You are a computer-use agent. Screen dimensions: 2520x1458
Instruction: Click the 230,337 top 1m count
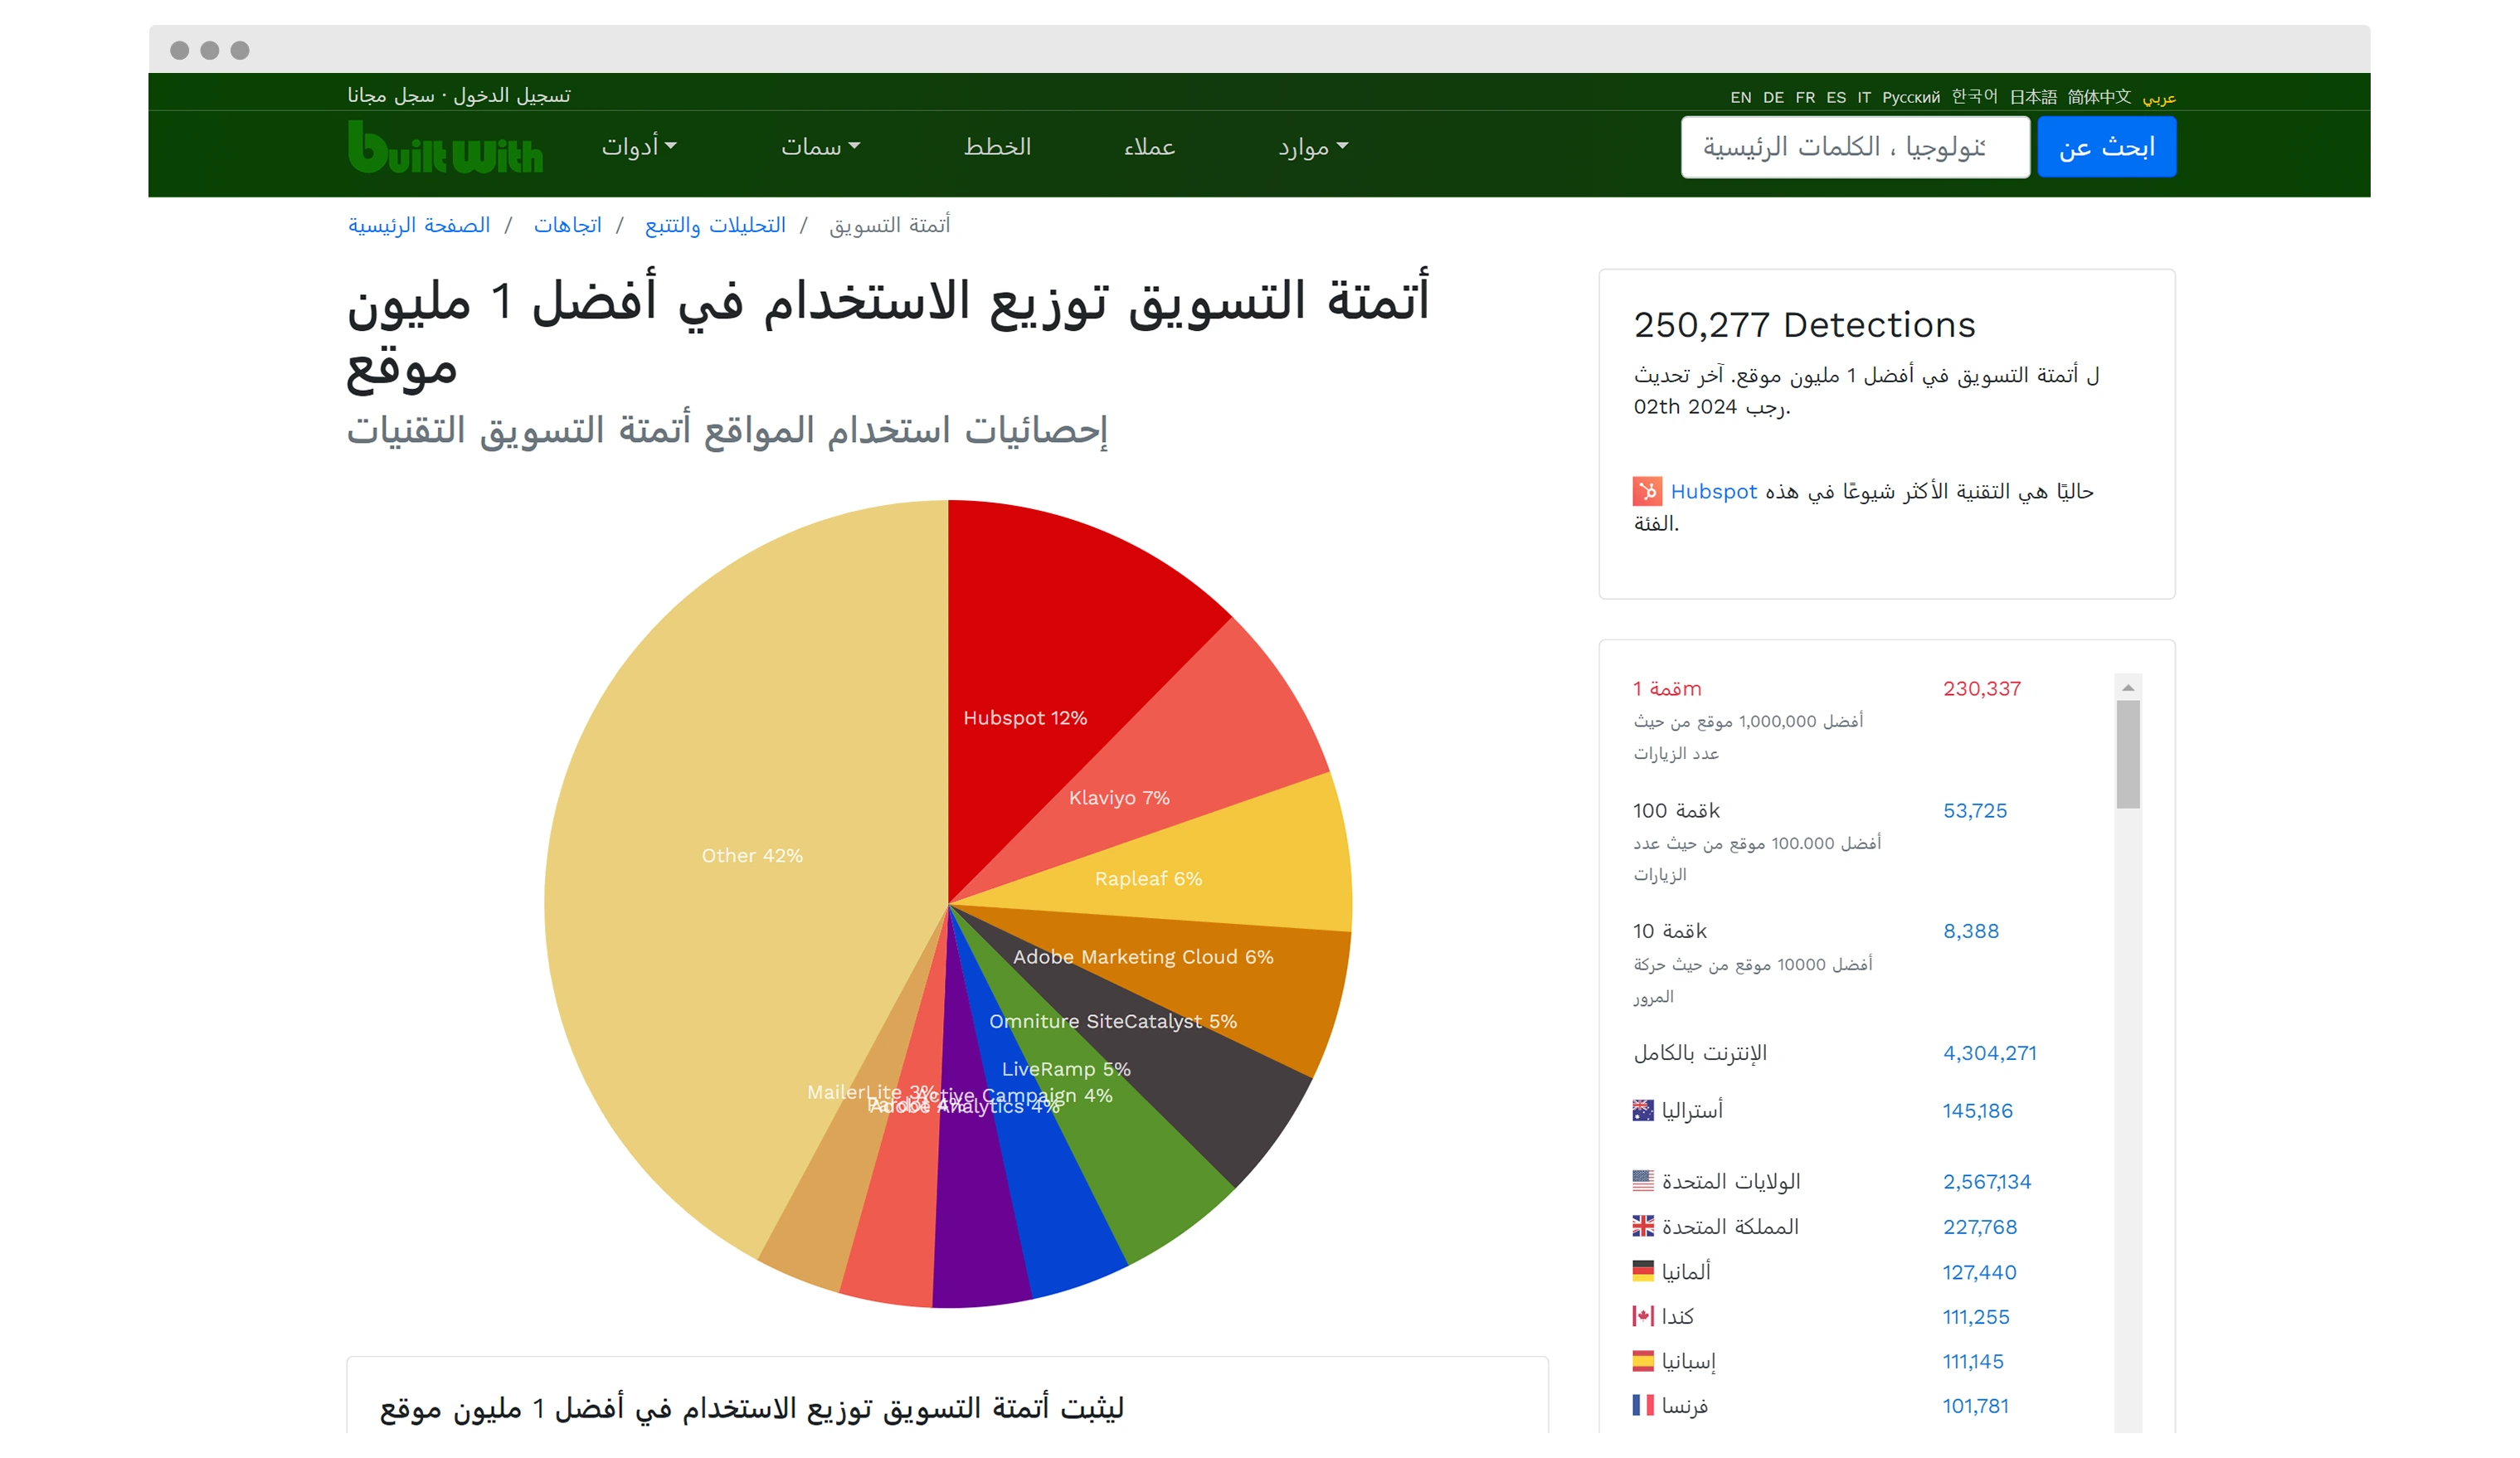1981,688
